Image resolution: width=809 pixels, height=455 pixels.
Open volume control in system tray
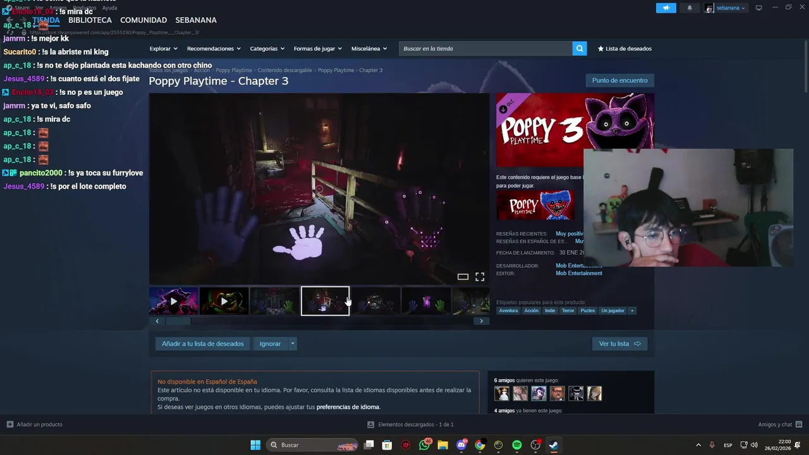point(754,445)
